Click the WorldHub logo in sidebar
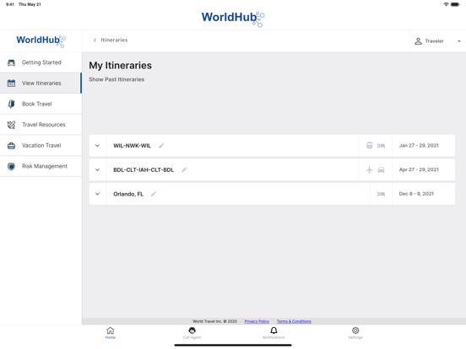 click(x=41, y=41)
